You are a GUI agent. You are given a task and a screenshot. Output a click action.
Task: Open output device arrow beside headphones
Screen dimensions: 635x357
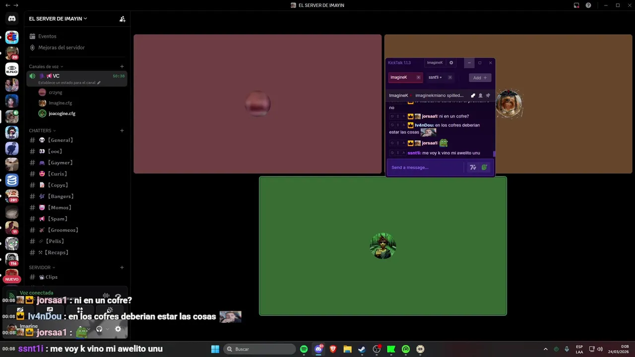(x=107, y=329)
